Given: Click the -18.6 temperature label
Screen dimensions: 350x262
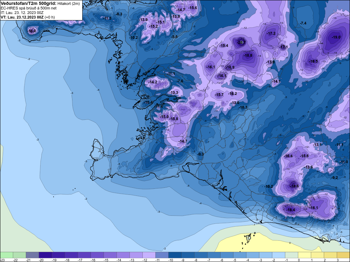Looking at the screenshot, I should pyautogui.click(x=294, y=186).
